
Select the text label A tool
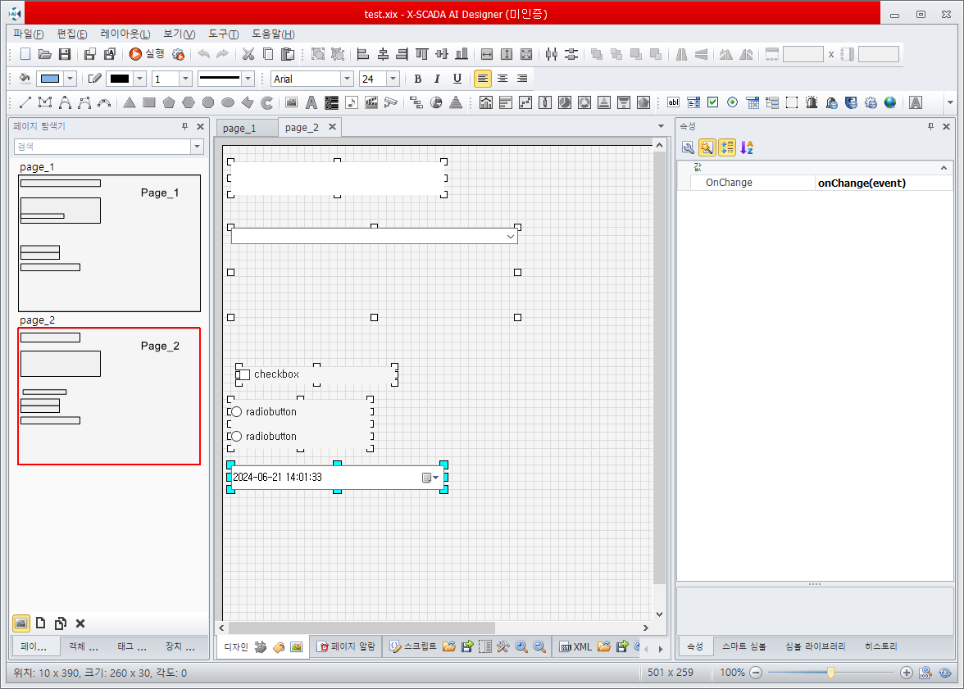(x=311, y=102)
